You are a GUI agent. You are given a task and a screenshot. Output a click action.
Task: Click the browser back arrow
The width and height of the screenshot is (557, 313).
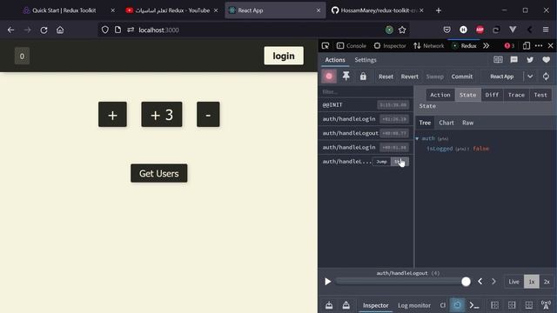pos(10,30)
